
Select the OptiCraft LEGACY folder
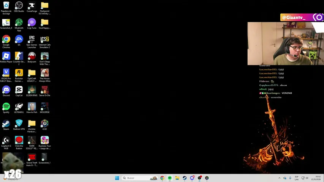coord(32,75)
